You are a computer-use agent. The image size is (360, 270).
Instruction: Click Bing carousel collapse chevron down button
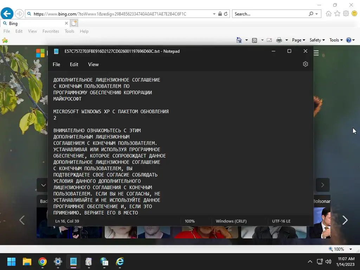tap(43, 185)
